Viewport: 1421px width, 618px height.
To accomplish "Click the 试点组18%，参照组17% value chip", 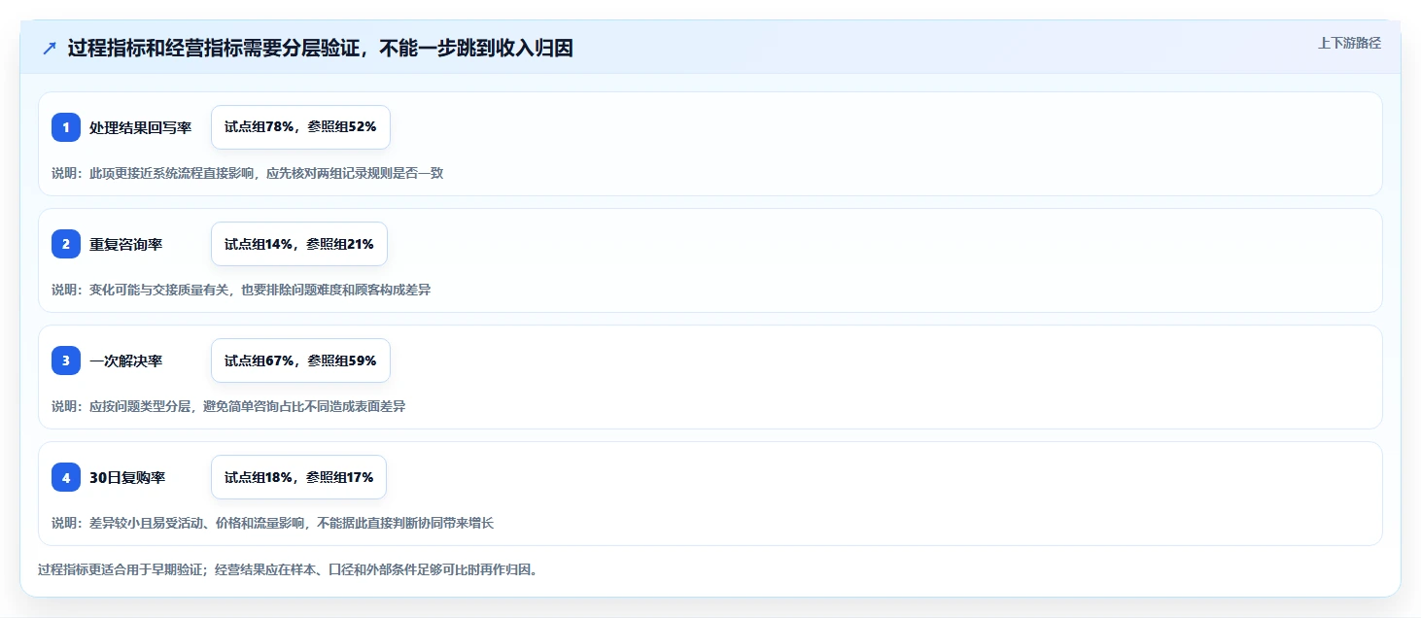I will click(x=299, y=477).
